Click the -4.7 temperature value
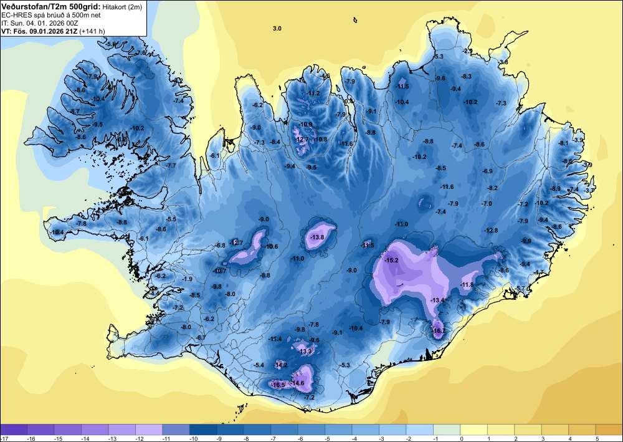Screen dimensions: 623x442 (x=538, y=272)
